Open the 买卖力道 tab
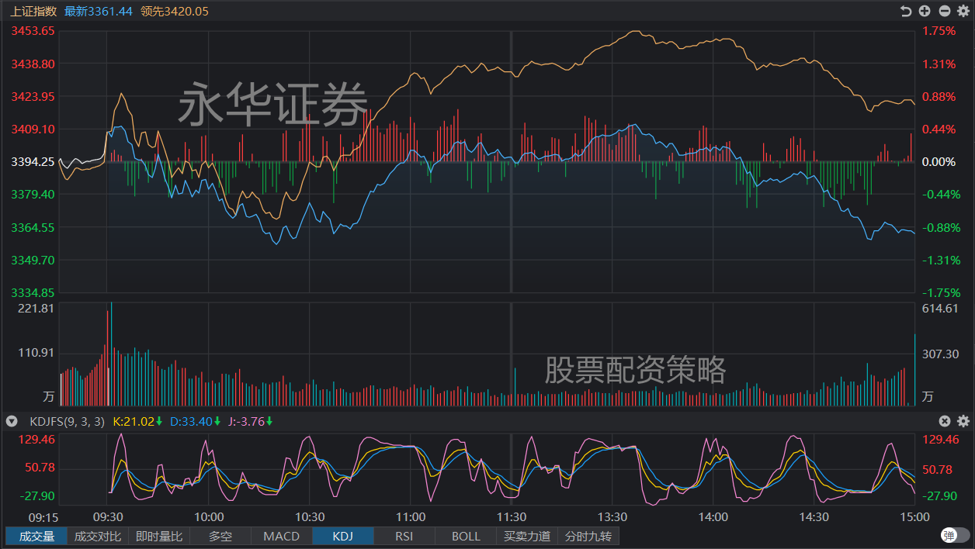Image resolution: width=975 pixels, height=549 pixels. click(x=527, y=536)
